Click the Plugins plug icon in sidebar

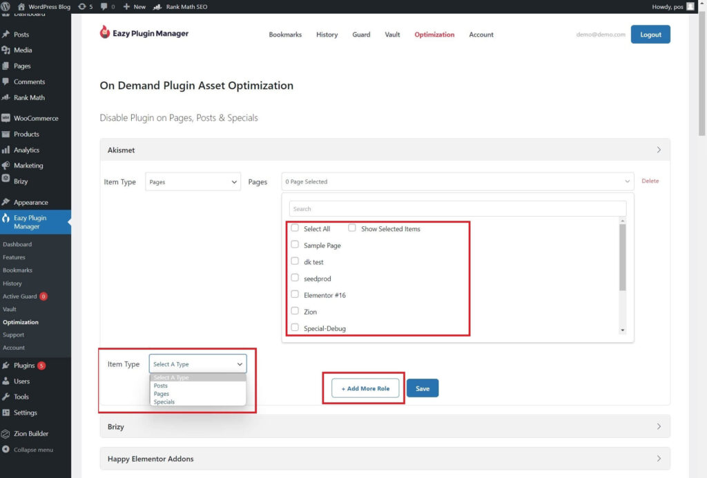pyautogui.click(x=6, y=366)
